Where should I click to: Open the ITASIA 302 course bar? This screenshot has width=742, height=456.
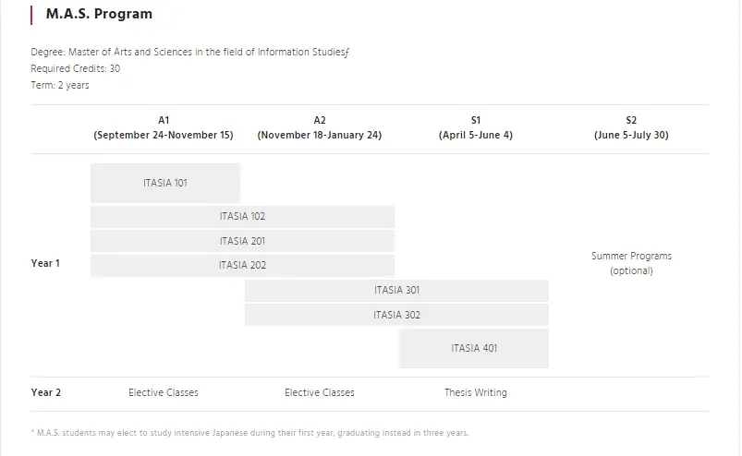(396, 315)
